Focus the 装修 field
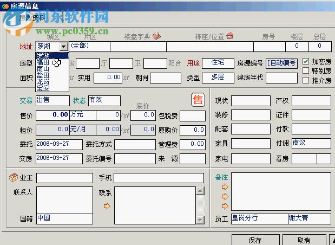The width and height of the screenshot is (335, 245). click(251, 115)
